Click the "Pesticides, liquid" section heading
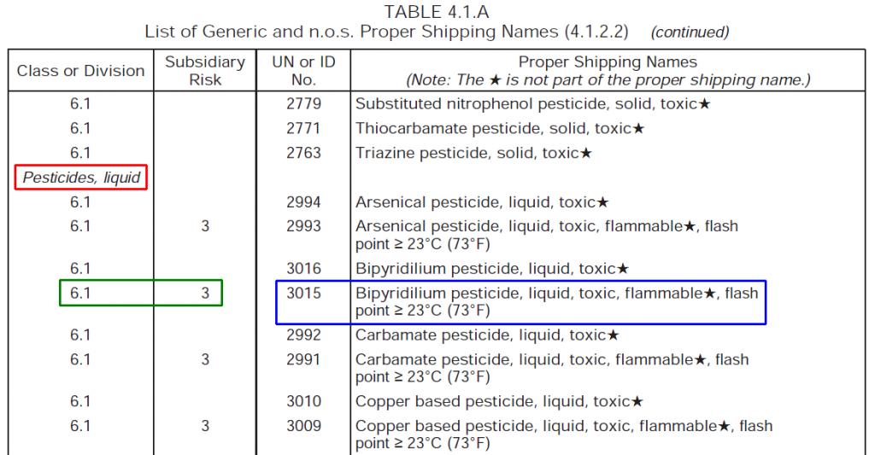The image size is (875, 455). (81, 178)
